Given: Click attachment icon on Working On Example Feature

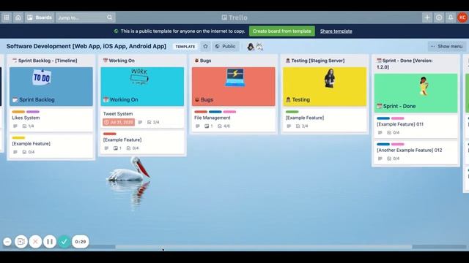Looking at the screenshot, I should click(117, 148).
